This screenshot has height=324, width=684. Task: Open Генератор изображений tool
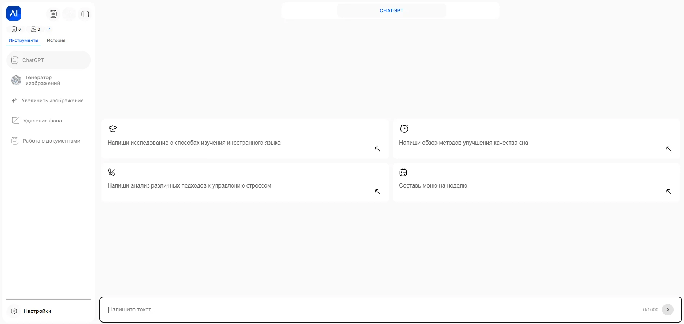[x=49, y=80]
